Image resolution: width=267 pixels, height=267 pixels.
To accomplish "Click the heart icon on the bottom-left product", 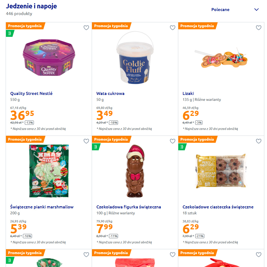I will pyautogui.click(x=86, y=255).
